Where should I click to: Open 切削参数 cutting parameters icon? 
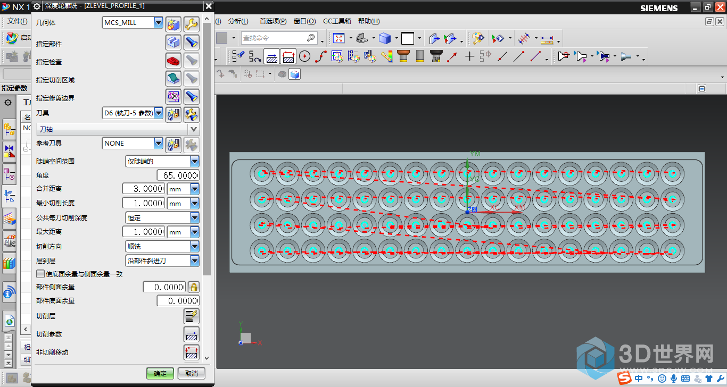click(x=192, y=334)
